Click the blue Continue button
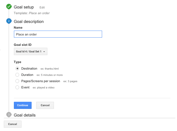This screenshot has height=131, width=177. coord(23,105)
